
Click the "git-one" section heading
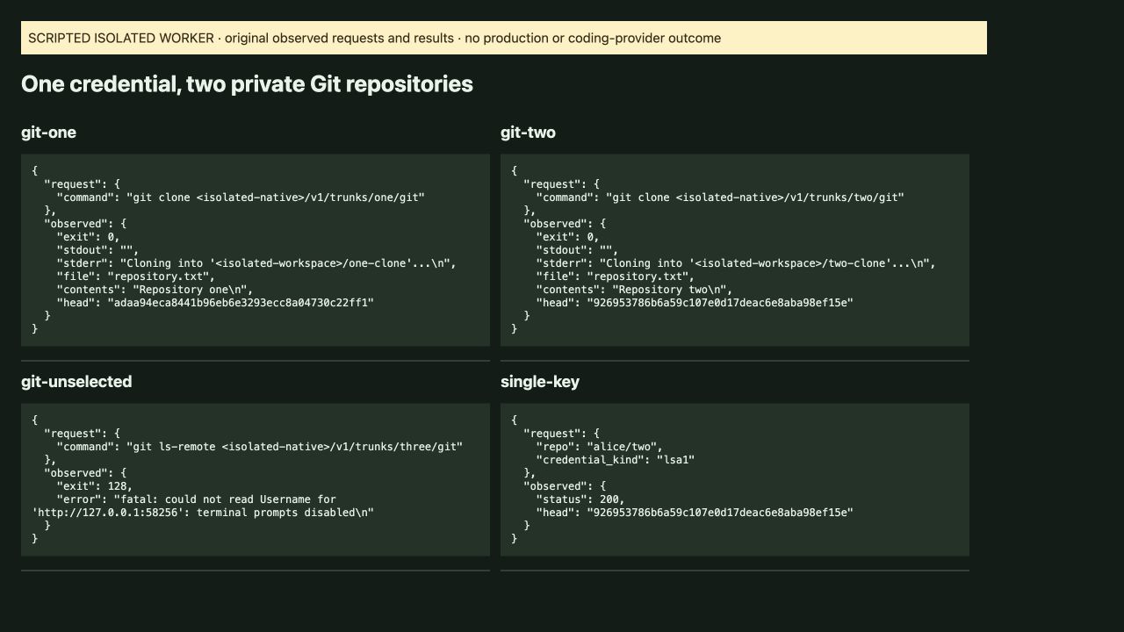coord(48,133)
